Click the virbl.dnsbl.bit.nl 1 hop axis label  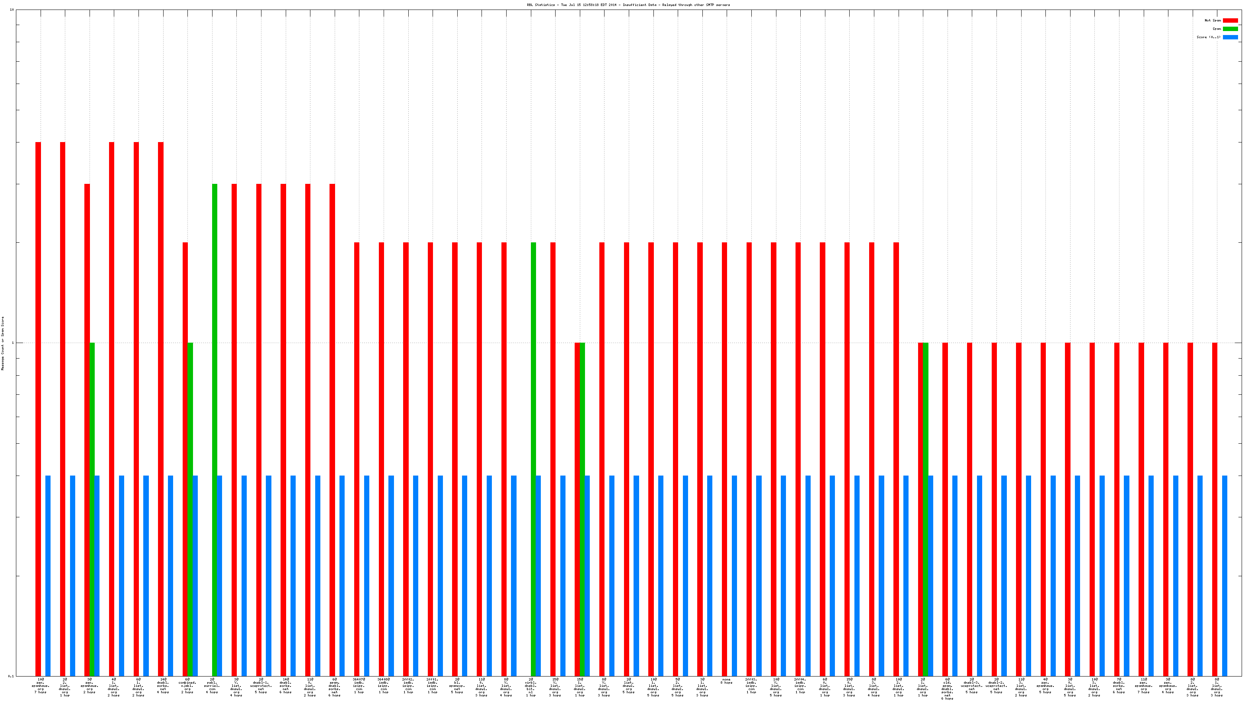(x=530, y=687)
